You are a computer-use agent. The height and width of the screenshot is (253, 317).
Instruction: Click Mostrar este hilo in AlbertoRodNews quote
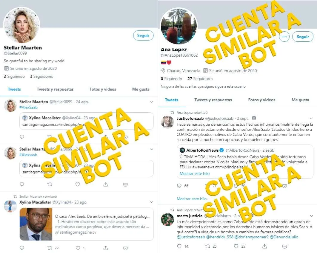tap(195, 173)
